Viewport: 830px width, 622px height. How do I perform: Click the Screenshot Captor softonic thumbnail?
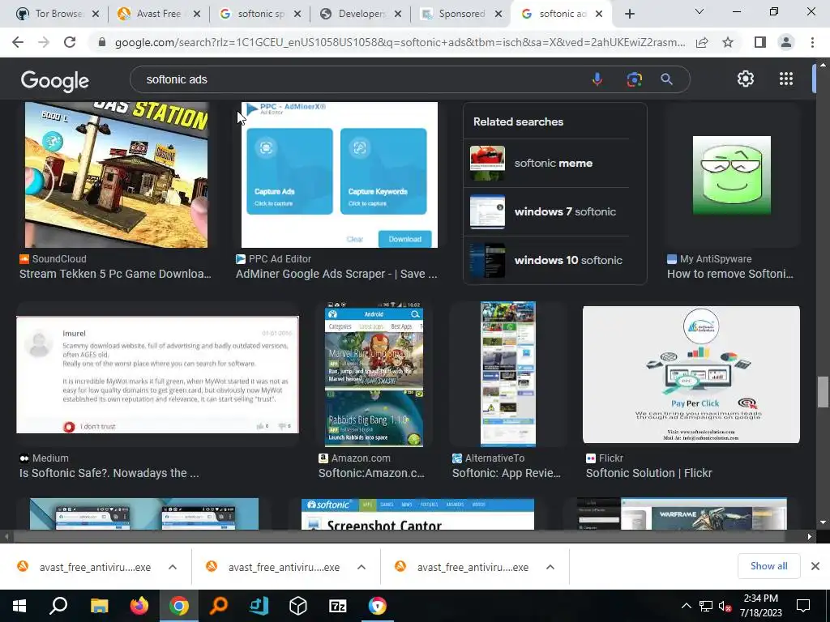(417, 514)
